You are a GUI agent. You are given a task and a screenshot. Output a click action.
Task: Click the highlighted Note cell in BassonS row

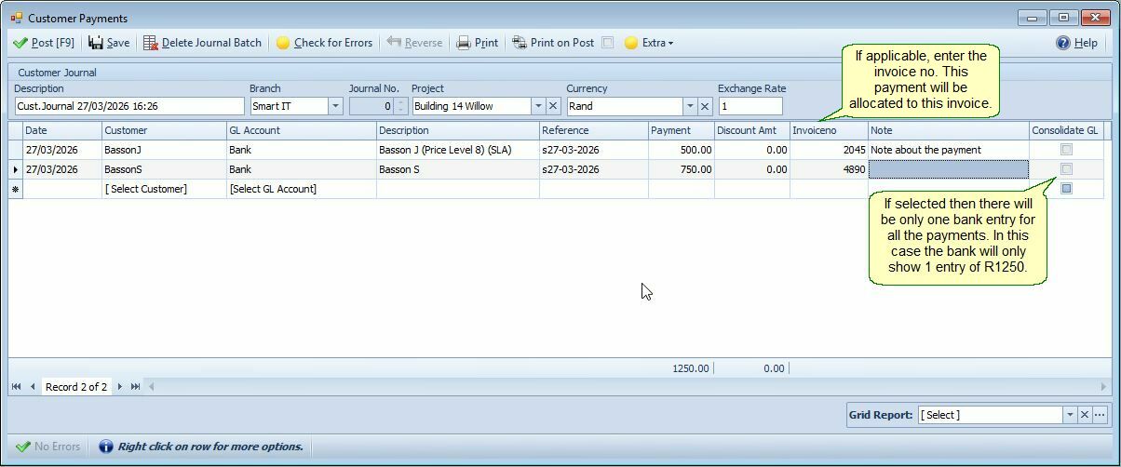949,169
